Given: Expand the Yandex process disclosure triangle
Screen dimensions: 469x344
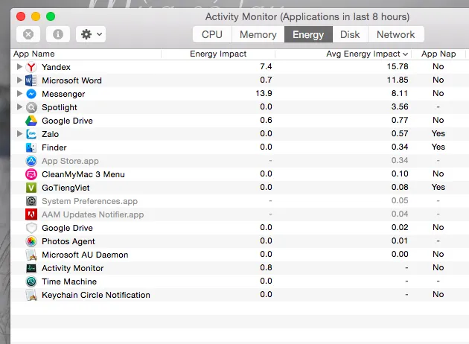Looking at the screenshot, I should coord(19,67).
